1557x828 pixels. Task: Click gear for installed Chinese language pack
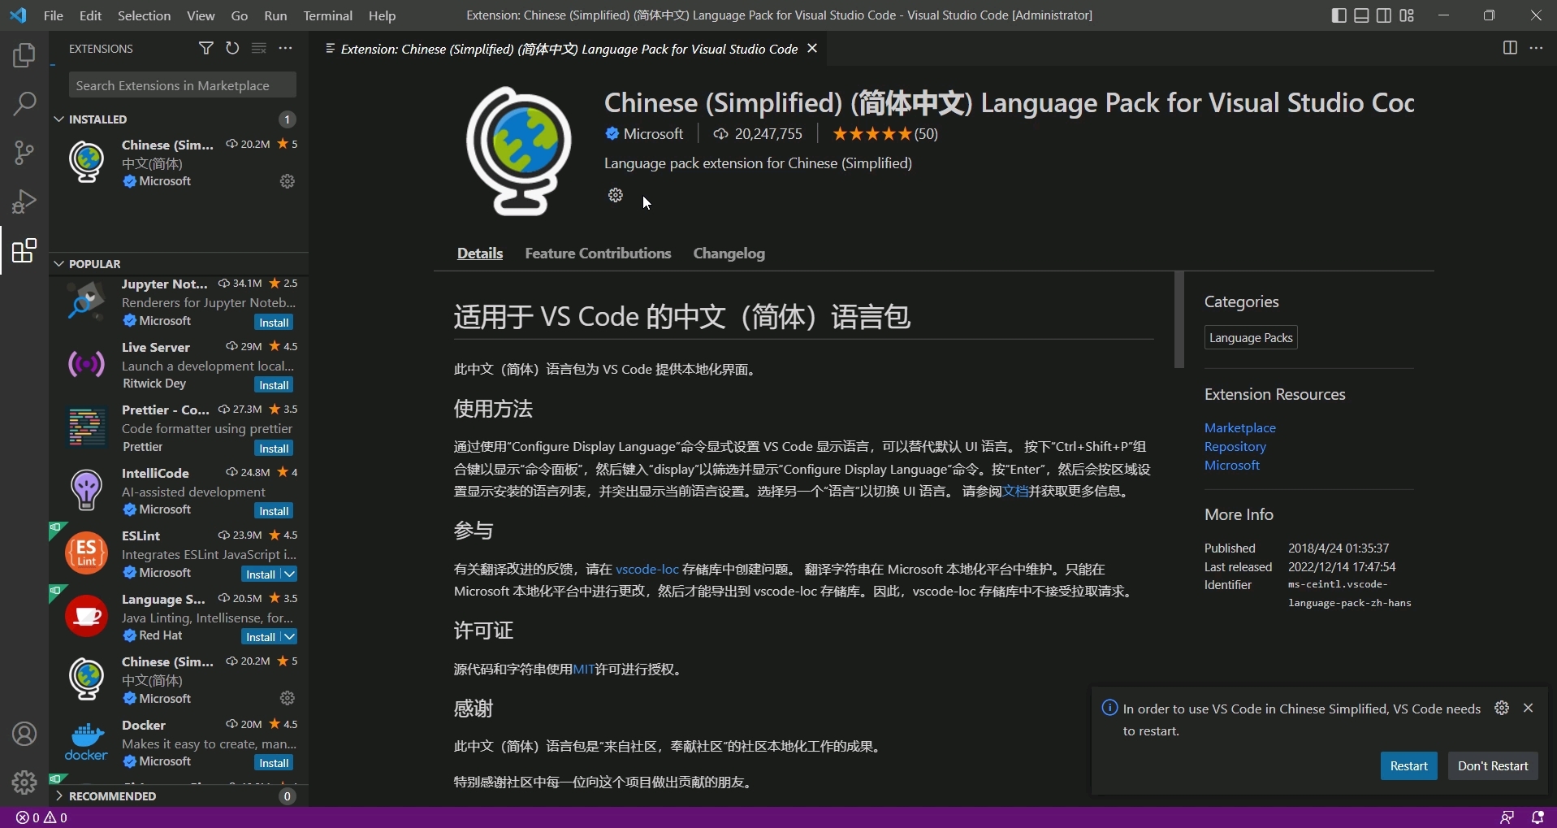point(288,181)
